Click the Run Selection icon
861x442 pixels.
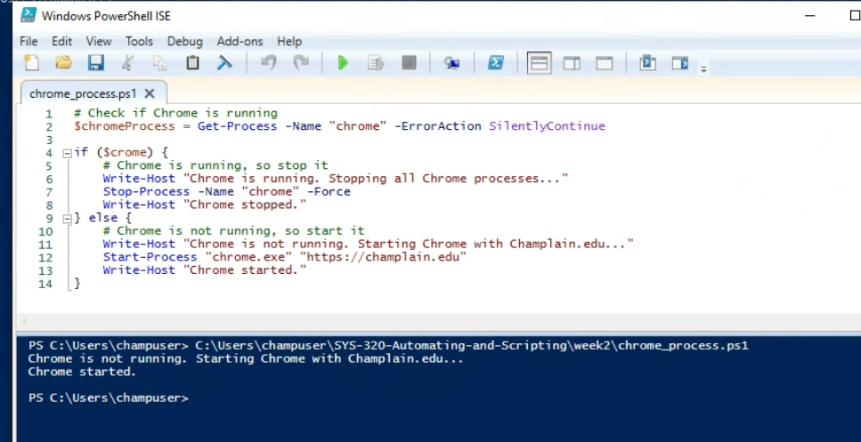tap(376, 63)
